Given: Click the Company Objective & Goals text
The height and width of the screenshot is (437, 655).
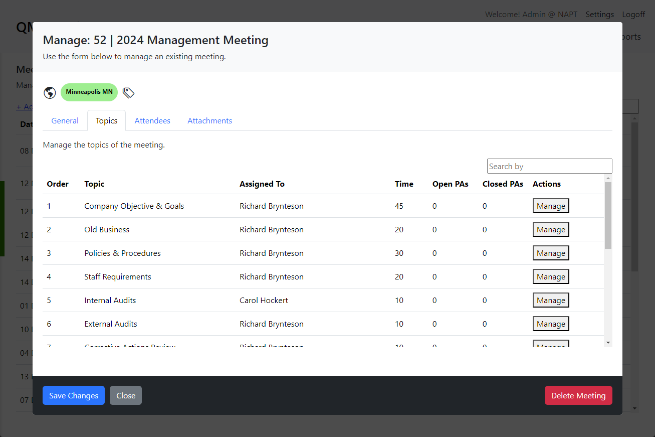Looking at the screenshot, I should 134,206.
